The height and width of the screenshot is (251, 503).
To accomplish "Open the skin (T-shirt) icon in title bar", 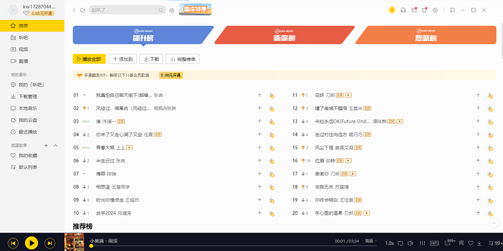I will click(424, 10).
